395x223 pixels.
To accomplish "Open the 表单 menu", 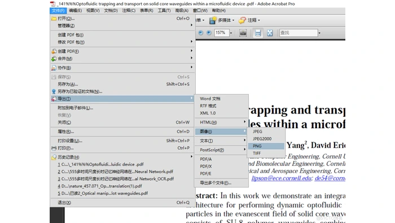I will pyautogui.click(x=147, y=11).
